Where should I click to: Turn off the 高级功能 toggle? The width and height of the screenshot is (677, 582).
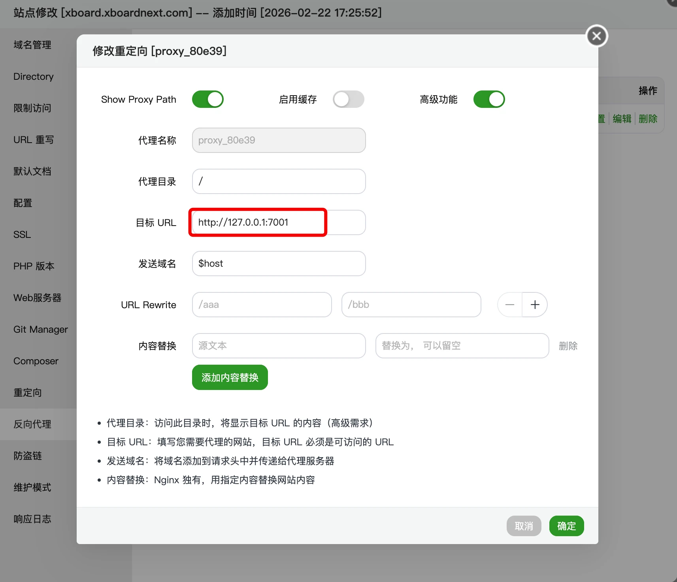(489, 99)
